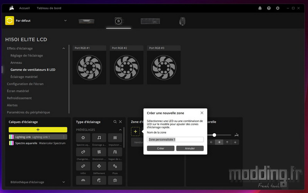Click the speed slider handle
308x193 pixels.
coord(214,135)
